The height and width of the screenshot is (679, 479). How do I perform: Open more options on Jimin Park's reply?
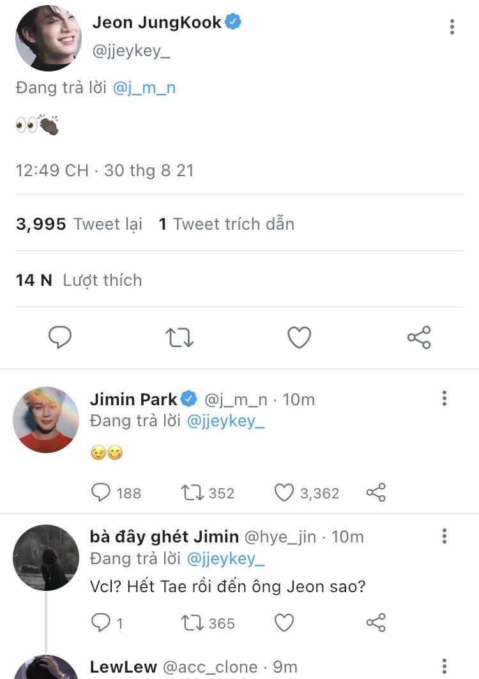(445, 399)
